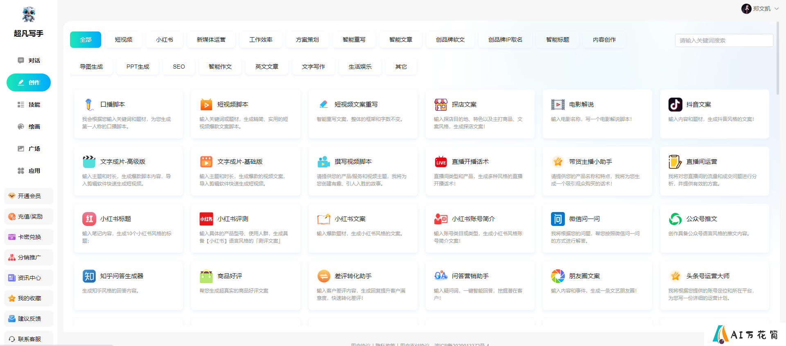Select the 全部 category tab

86,40
